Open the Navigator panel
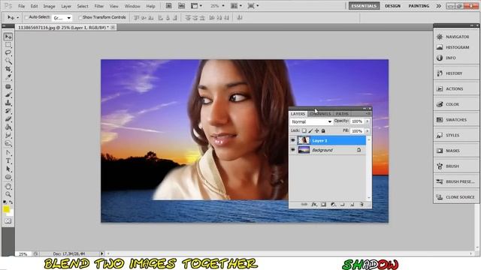 (456, 37)
